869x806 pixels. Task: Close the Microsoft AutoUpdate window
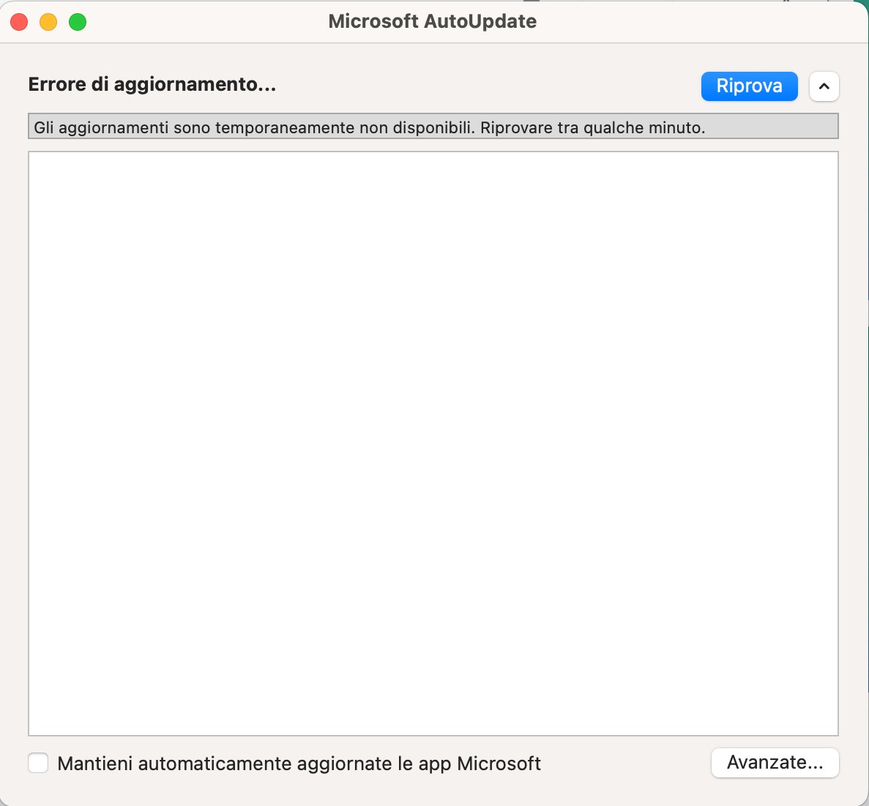(19, 22)
